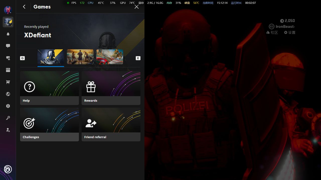This screenshot has width=321, height=180.
Task: Open notifications bell in sidebar
Action: [x=8, y=34]
